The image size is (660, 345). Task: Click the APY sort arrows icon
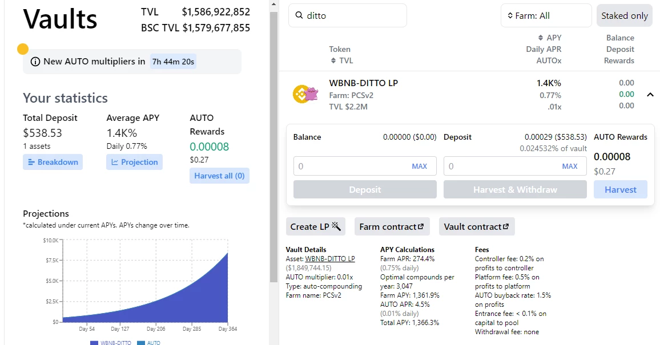point(541,38)
